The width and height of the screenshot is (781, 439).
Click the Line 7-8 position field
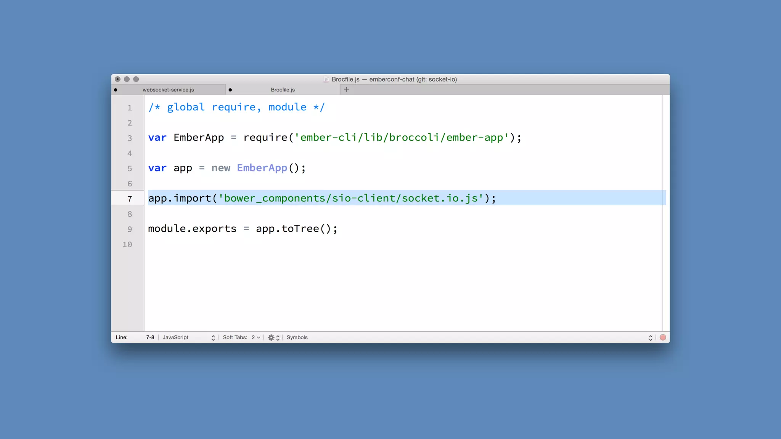(x=150, y=338)
